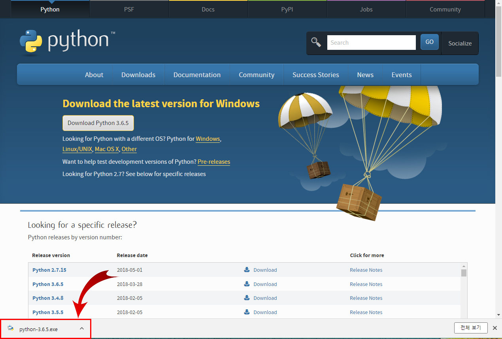Click the Release version column header
502x339 pixels.
click(x=51, y=255)
